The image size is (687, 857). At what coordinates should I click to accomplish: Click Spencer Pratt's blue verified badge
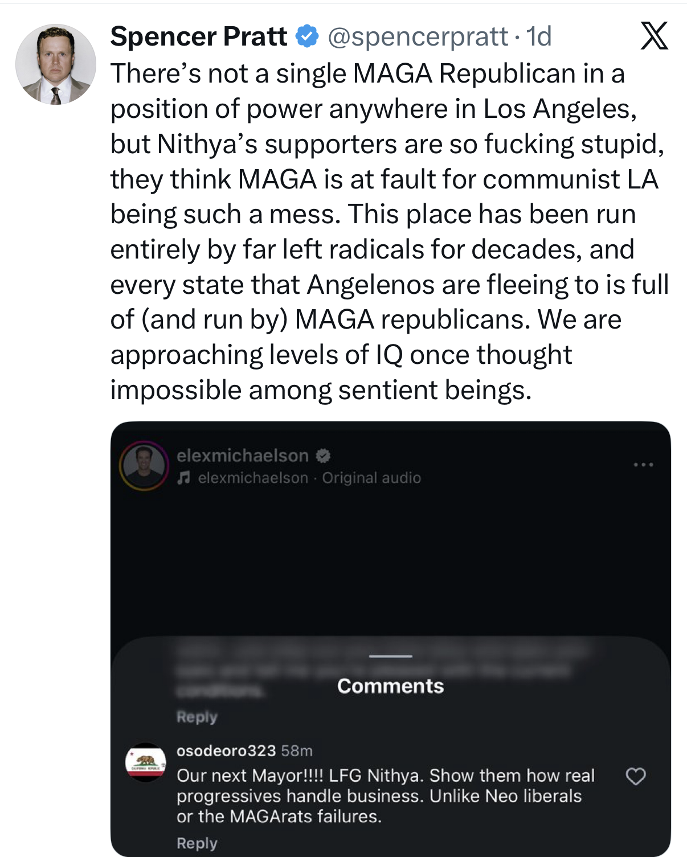click(307, 36)
